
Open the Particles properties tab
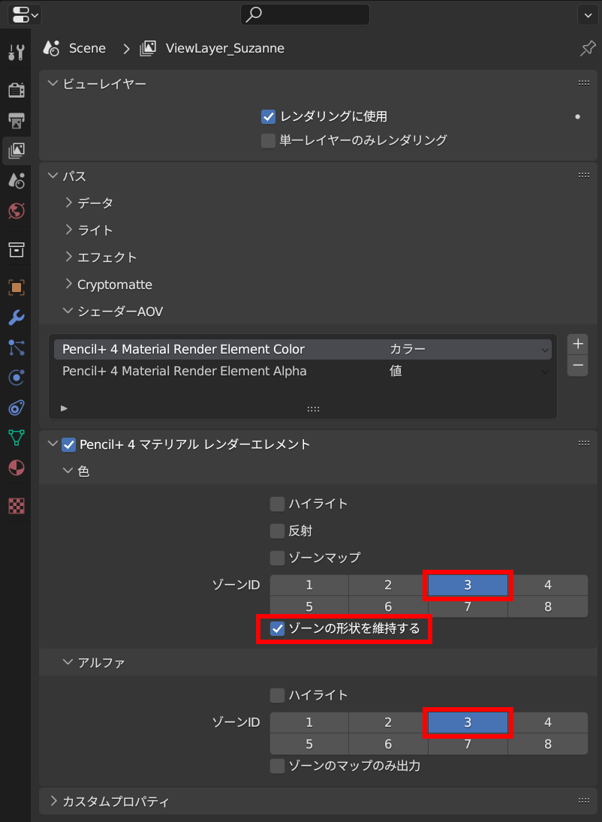coord(17,348)
